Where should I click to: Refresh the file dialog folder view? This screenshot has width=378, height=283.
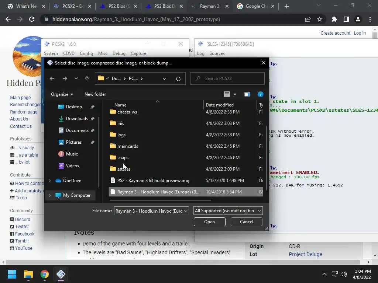[x=178, y=79]
